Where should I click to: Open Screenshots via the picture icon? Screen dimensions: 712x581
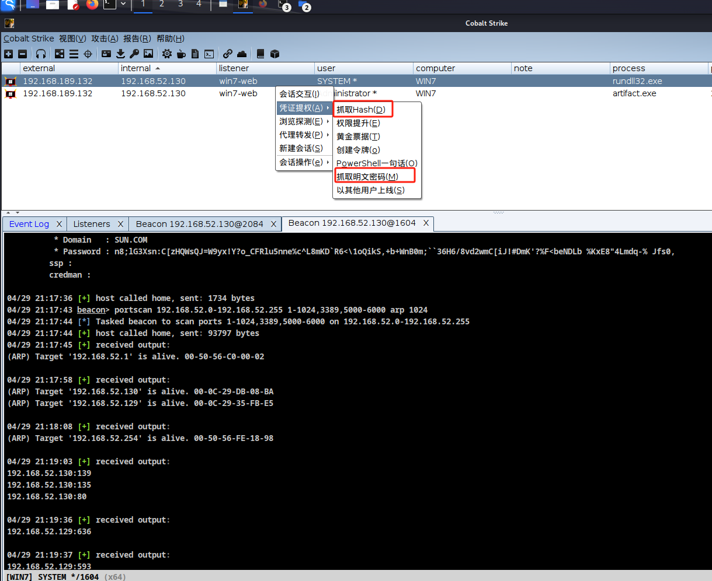coord(148,54)
